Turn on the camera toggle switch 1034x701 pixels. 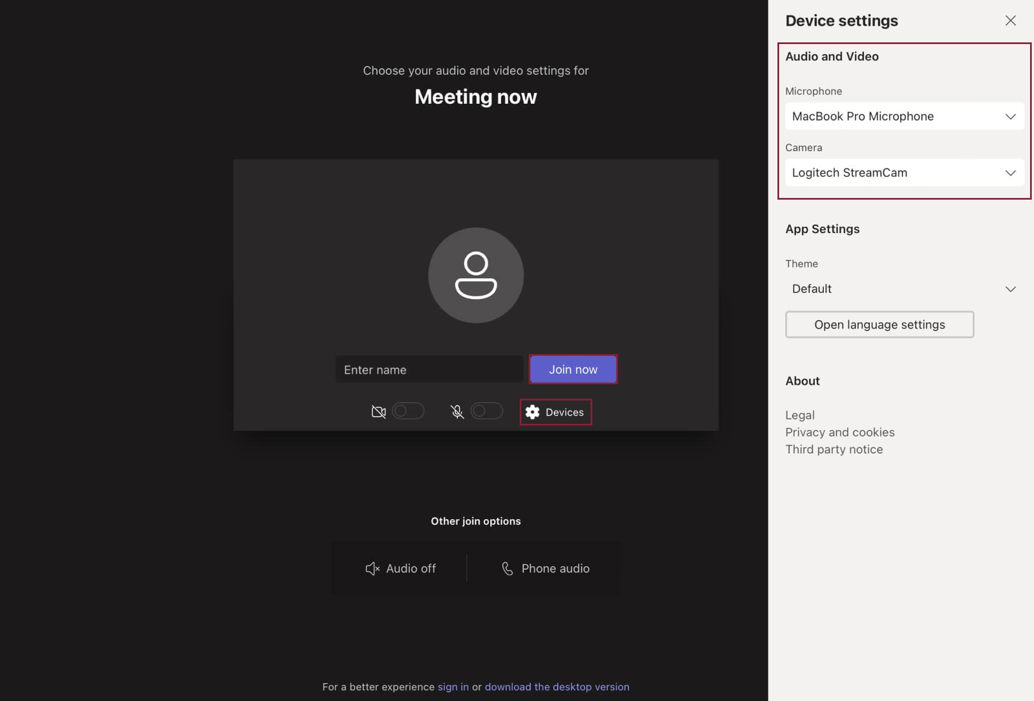(408, 412)
